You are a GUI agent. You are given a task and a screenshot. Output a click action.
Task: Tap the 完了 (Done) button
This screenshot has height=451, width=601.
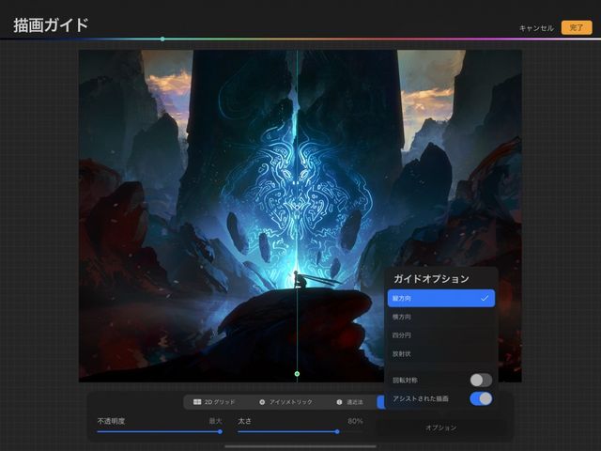(x=577, y=27)
